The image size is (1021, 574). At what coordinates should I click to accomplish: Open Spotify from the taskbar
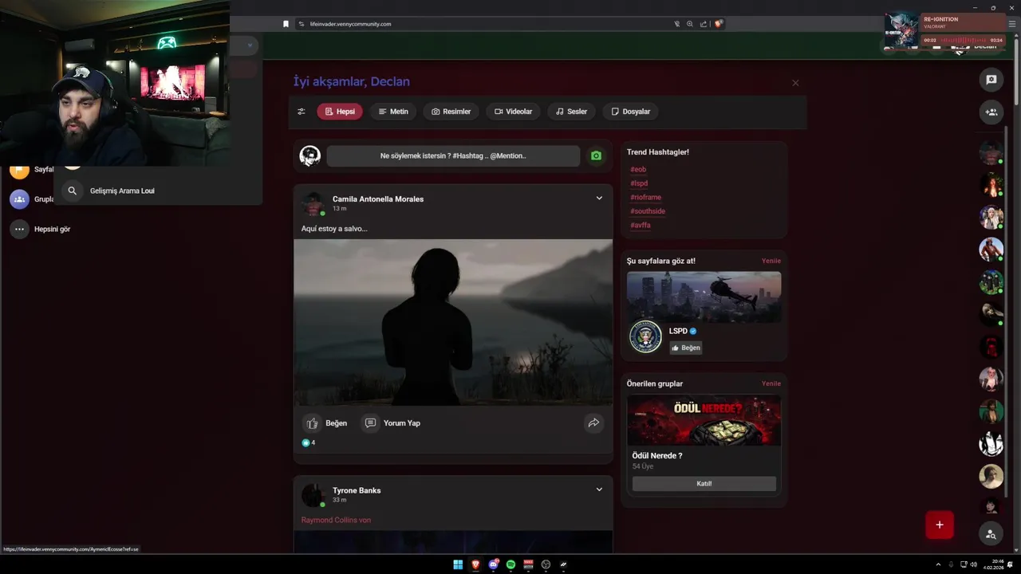click(510, 564)
